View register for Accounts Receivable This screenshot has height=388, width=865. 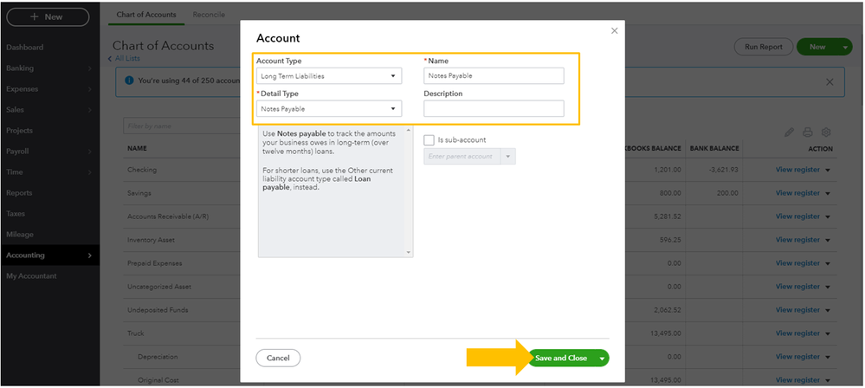point(797,217)
